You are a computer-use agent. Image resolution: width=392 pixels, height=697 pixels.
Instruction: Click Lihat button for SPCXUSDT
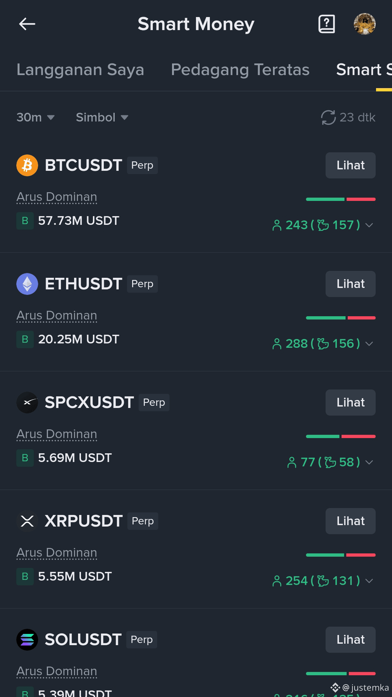click(x=351, y=403)
